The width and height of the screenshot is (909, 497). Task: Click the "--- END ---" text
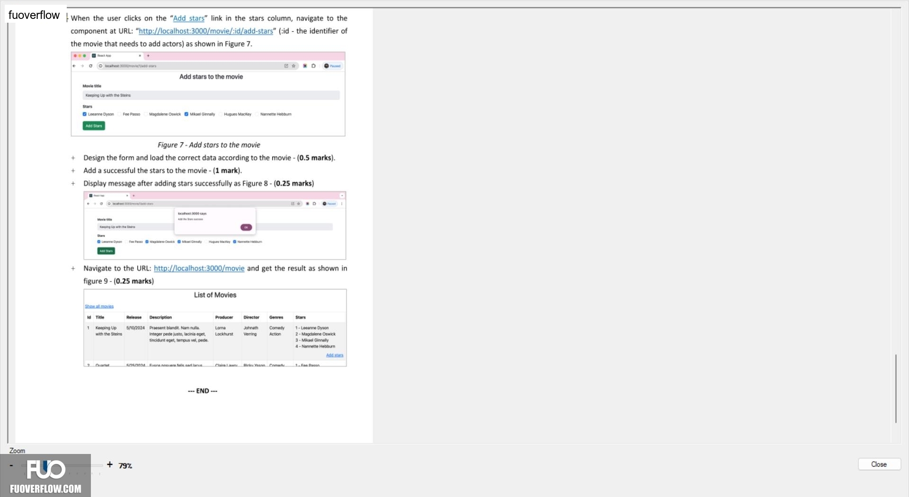203,391
